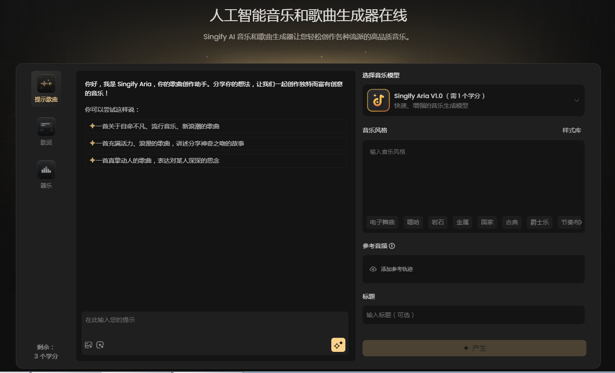The width and height of the screenshot is (615, 373).
Task: Choose the 电子舞曲 style tag
Action: 382,222
